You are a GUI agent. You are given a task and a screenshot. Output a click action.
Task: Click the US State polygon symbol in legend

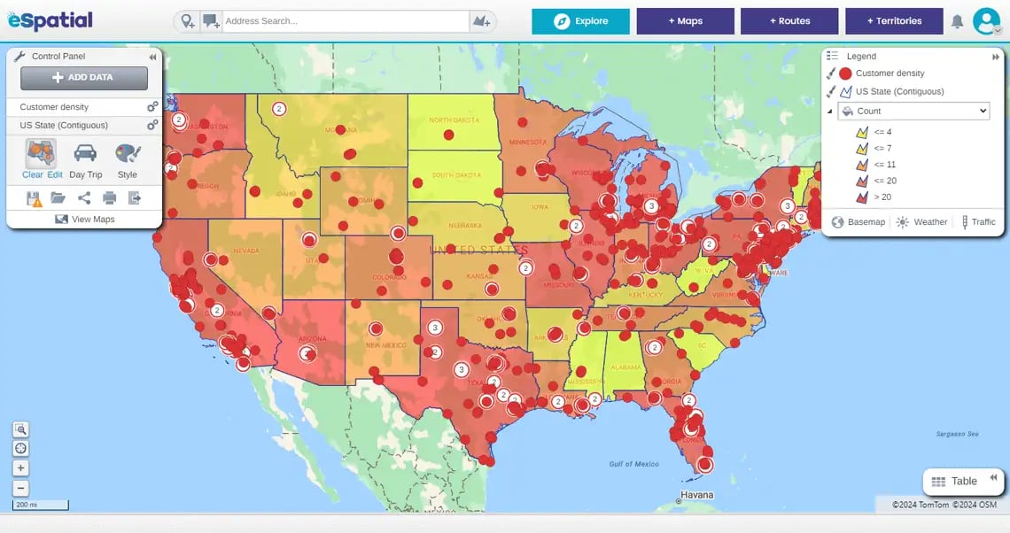(846, 91)
